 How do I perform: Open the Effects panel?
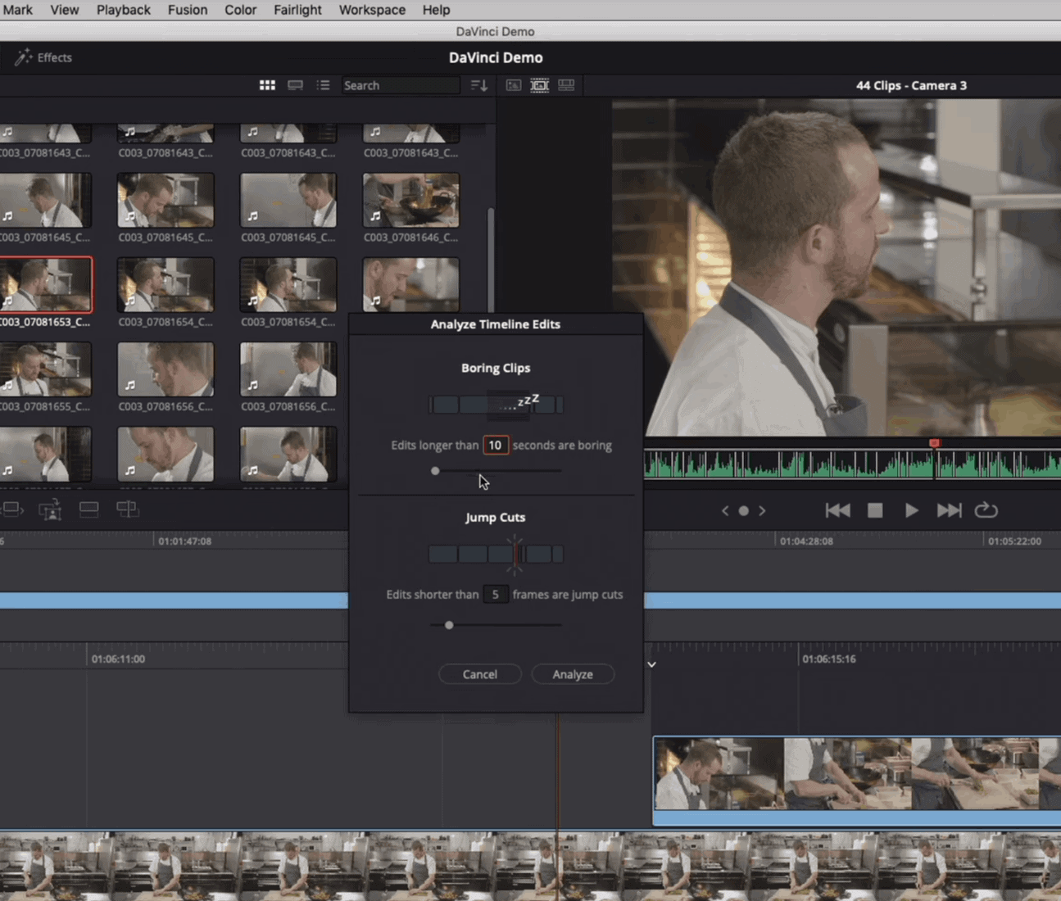coord(44,57)
